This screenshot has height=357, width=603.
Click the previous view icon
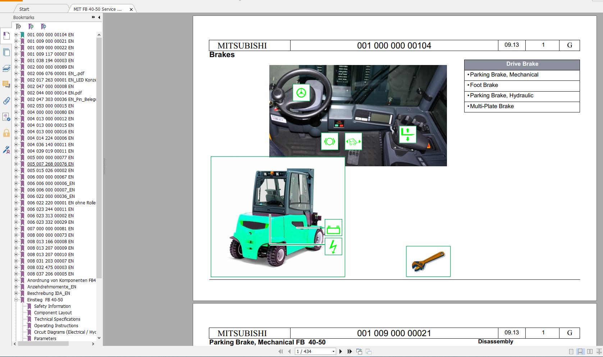pos(359,352)
